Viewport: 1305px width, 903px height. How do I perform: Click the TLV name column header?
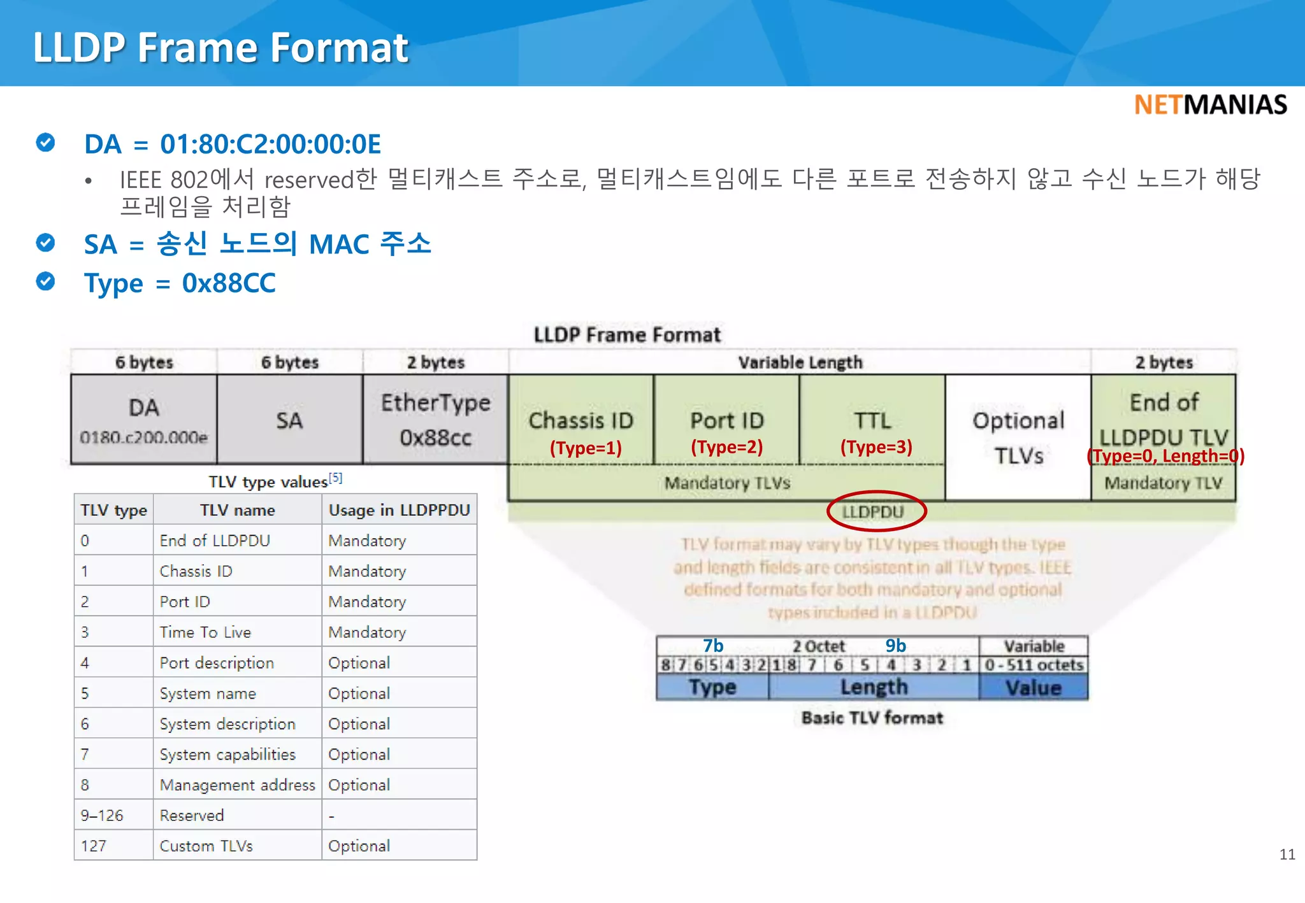tap(238, 510)
